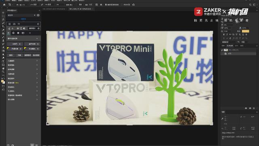Screen dimensions: 259x146
Task: Select the Crop tool in the toolbox
Action: 3,26
